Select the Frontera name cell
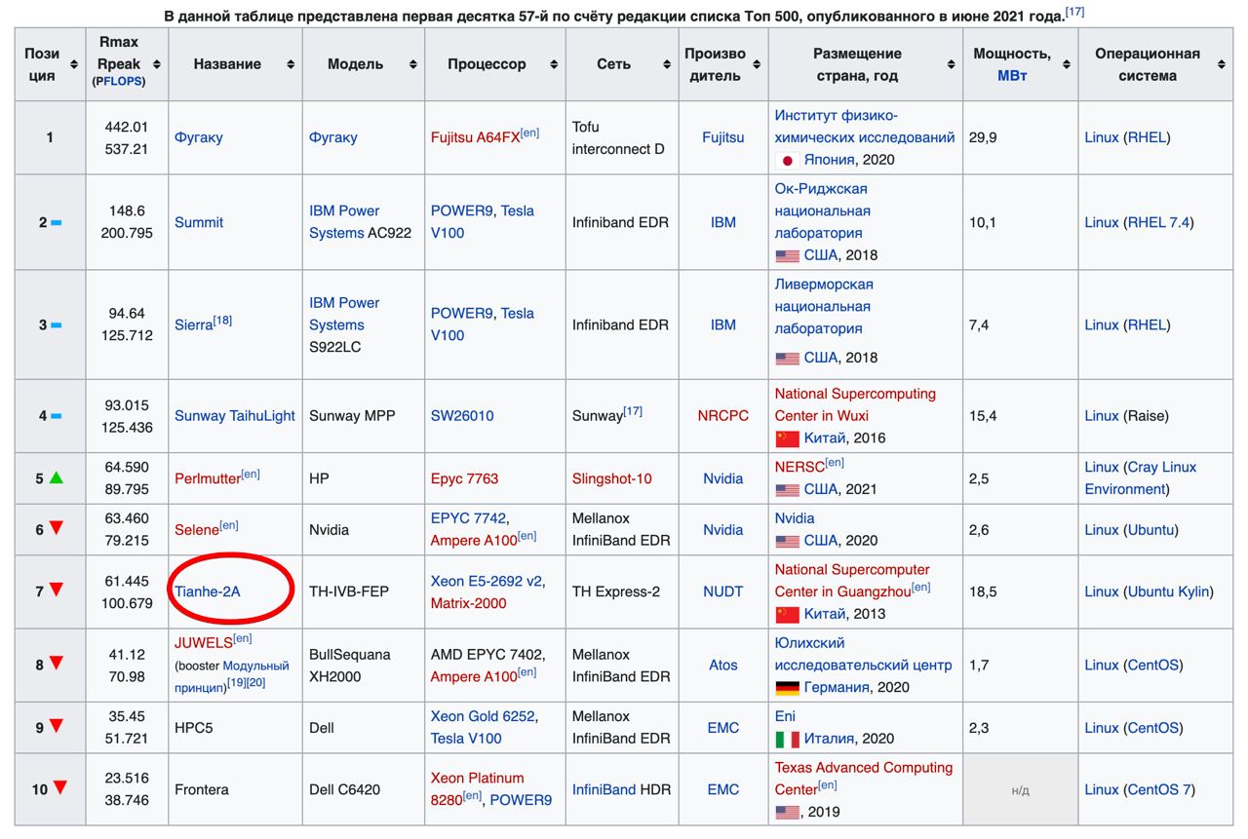1248x839 pixels. point(235,789)
